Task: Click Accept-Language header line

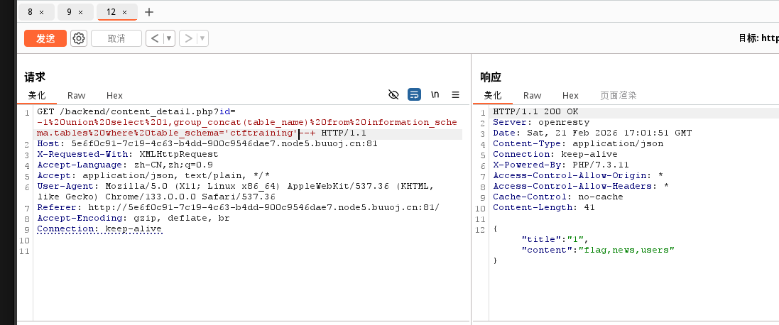Action: tap(125, 165)
